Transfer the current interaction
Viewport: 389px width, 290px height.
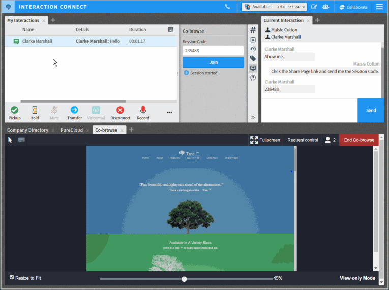(74, 110)
